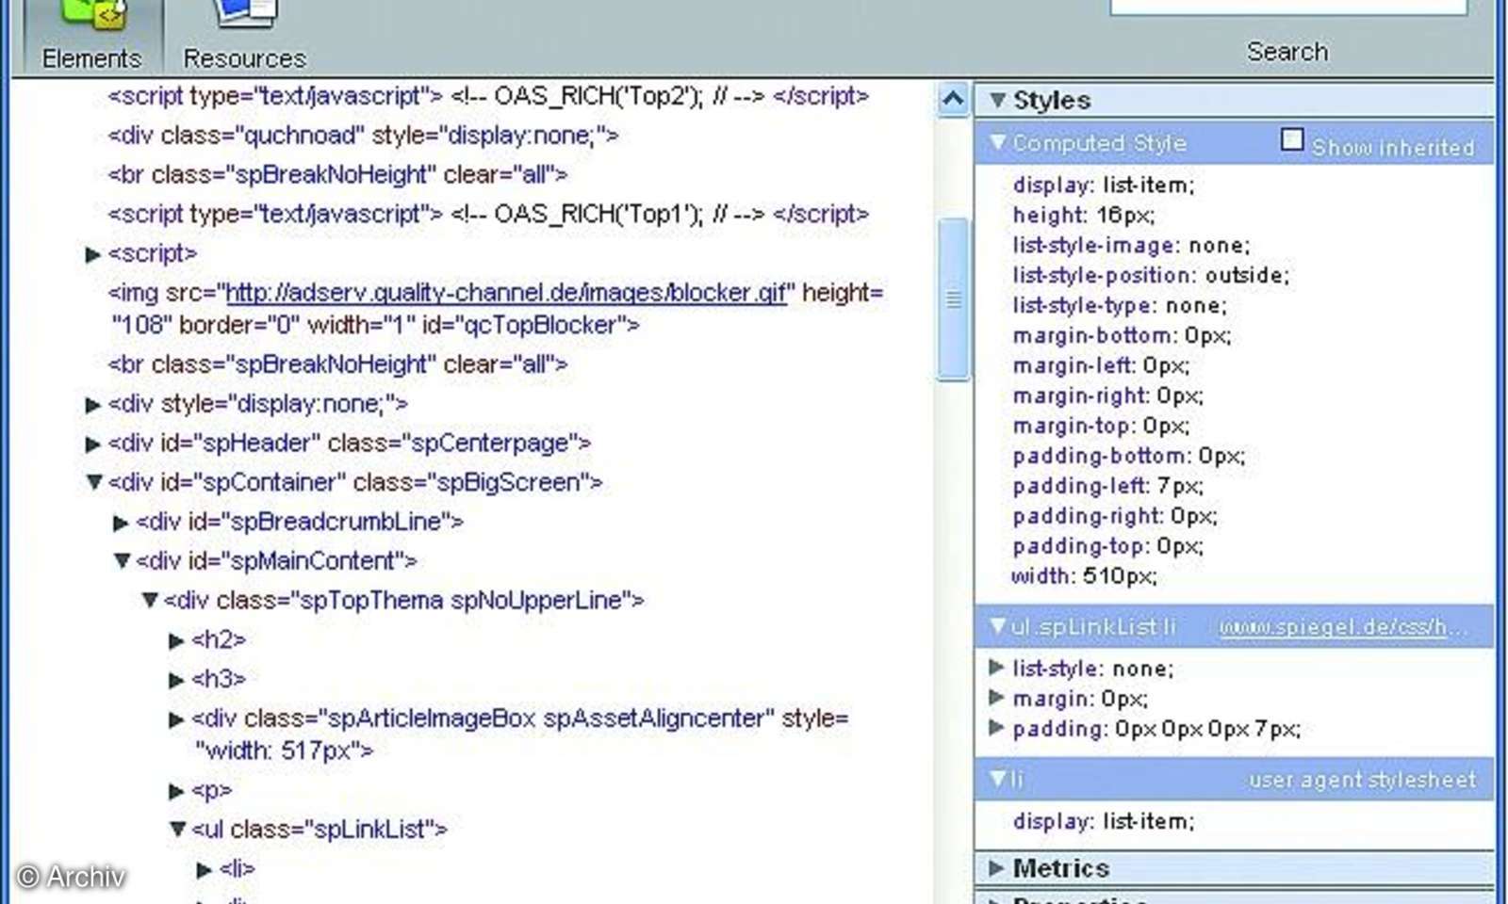Select the Elements panel icon

click(90, 28)
